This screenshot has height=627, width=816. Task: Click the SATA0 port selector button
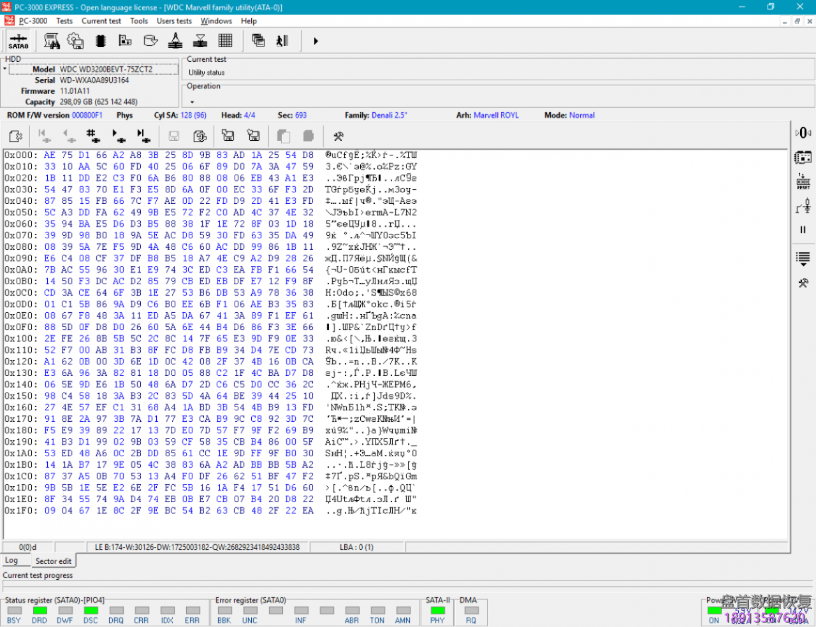point(18,41)
